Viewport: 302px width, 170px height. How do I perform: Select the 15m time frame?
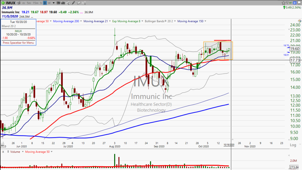(x=36, y=3)
